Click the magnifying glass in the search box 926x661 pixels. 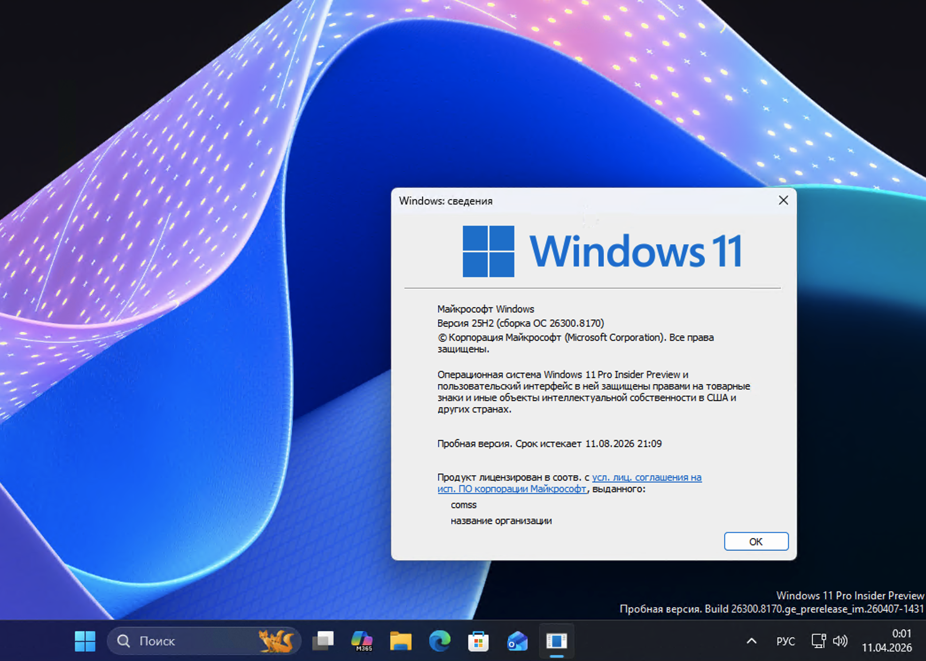(x=124, y=641)
